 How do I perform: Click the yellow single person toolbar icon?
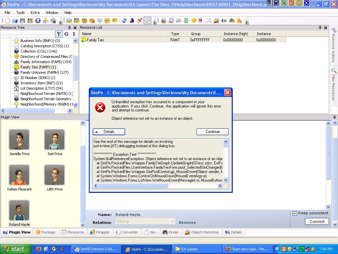coord(239,21)
